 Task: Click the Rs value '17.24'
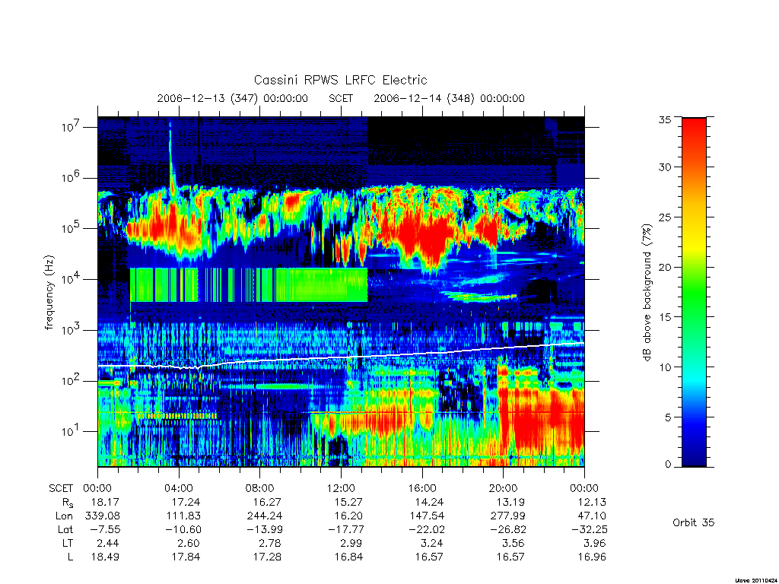point(186,502)
